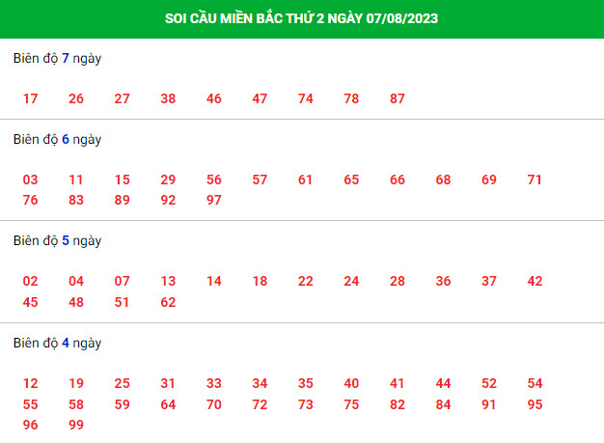Click number 97 in Biên độ 6 ngày

(214, 200)
